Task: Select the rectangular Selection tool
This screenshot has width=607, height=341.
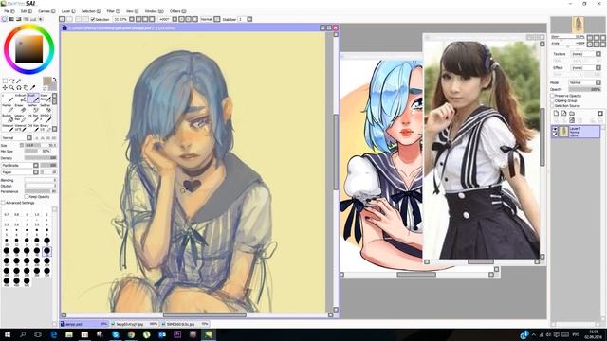Action: click(5, 81)
